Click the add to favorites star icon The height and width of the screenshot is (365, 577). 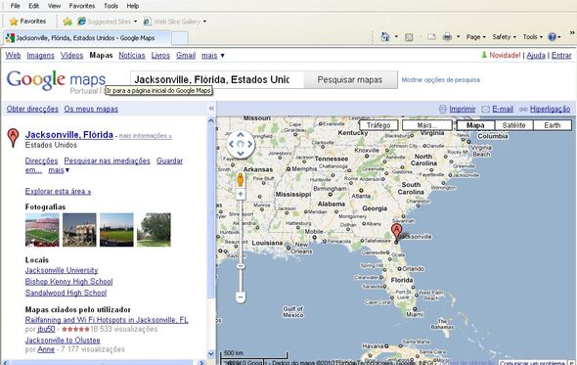[67, 22]
